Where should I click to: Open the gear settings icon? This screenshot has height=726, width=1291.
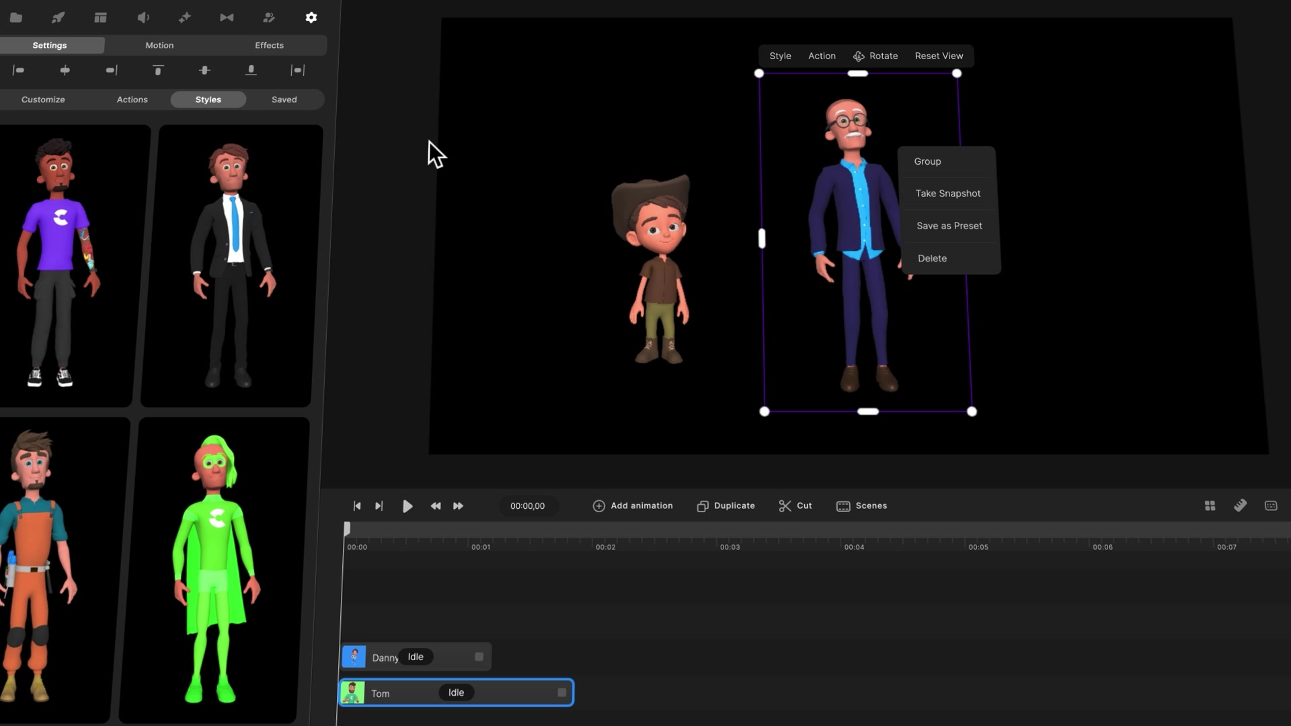tap(311, 17)
